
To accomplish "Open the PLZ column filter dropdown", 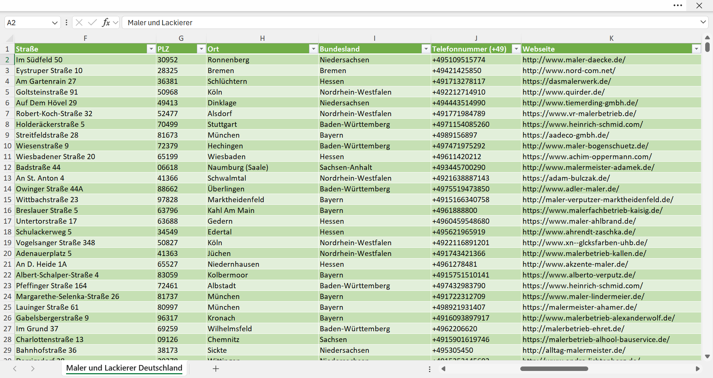I will click(x=201, y=49).
